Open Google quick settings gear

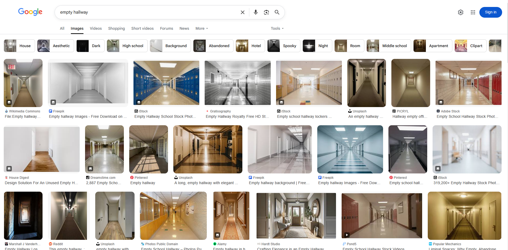pyautogui.click(x=460, y=12)
